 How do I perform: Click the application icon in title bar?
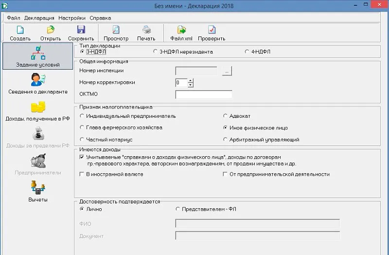click(x=4, y=5)
